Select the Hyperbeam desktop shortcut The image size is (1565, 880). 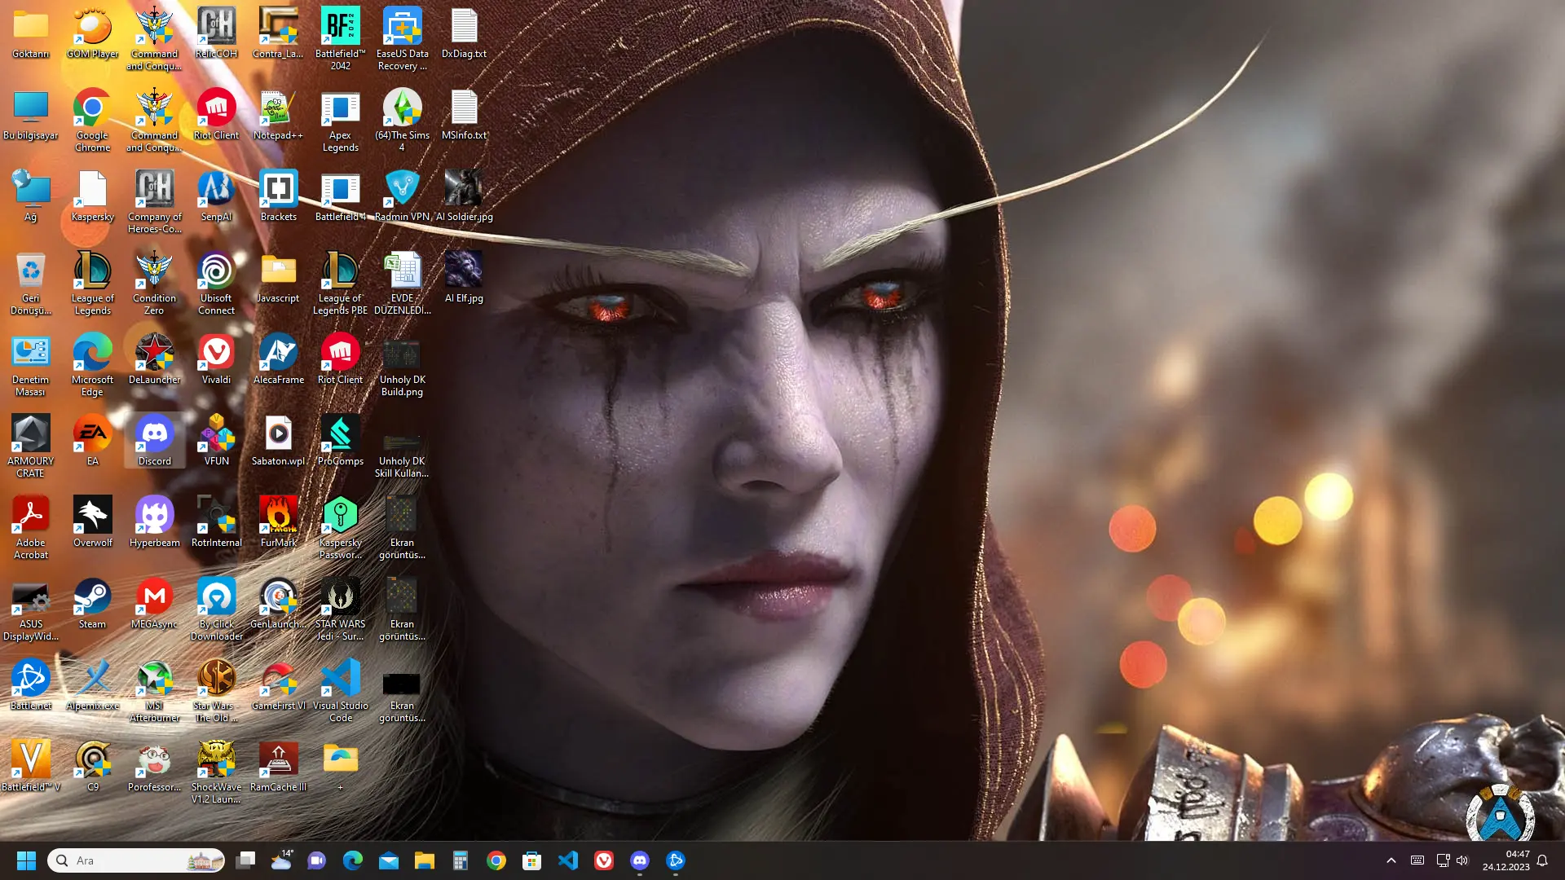[x=155, y=521]
